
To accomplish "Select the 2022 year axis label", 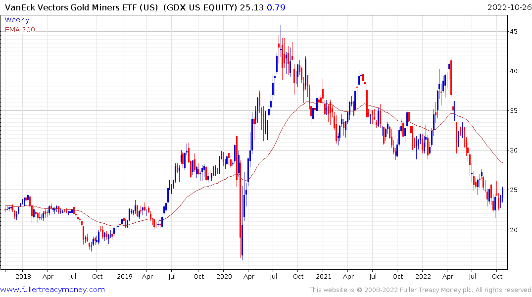I will 423,277.
